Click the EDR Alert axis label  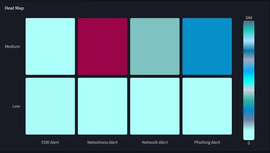[x=50, y=142]
